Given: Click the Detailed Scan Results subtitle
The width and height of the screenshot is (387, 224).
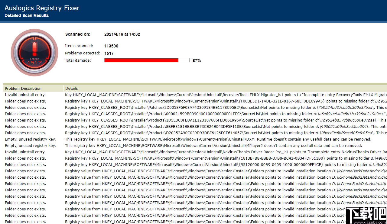Looking at the screenshot, I should (x=27, y=15).
